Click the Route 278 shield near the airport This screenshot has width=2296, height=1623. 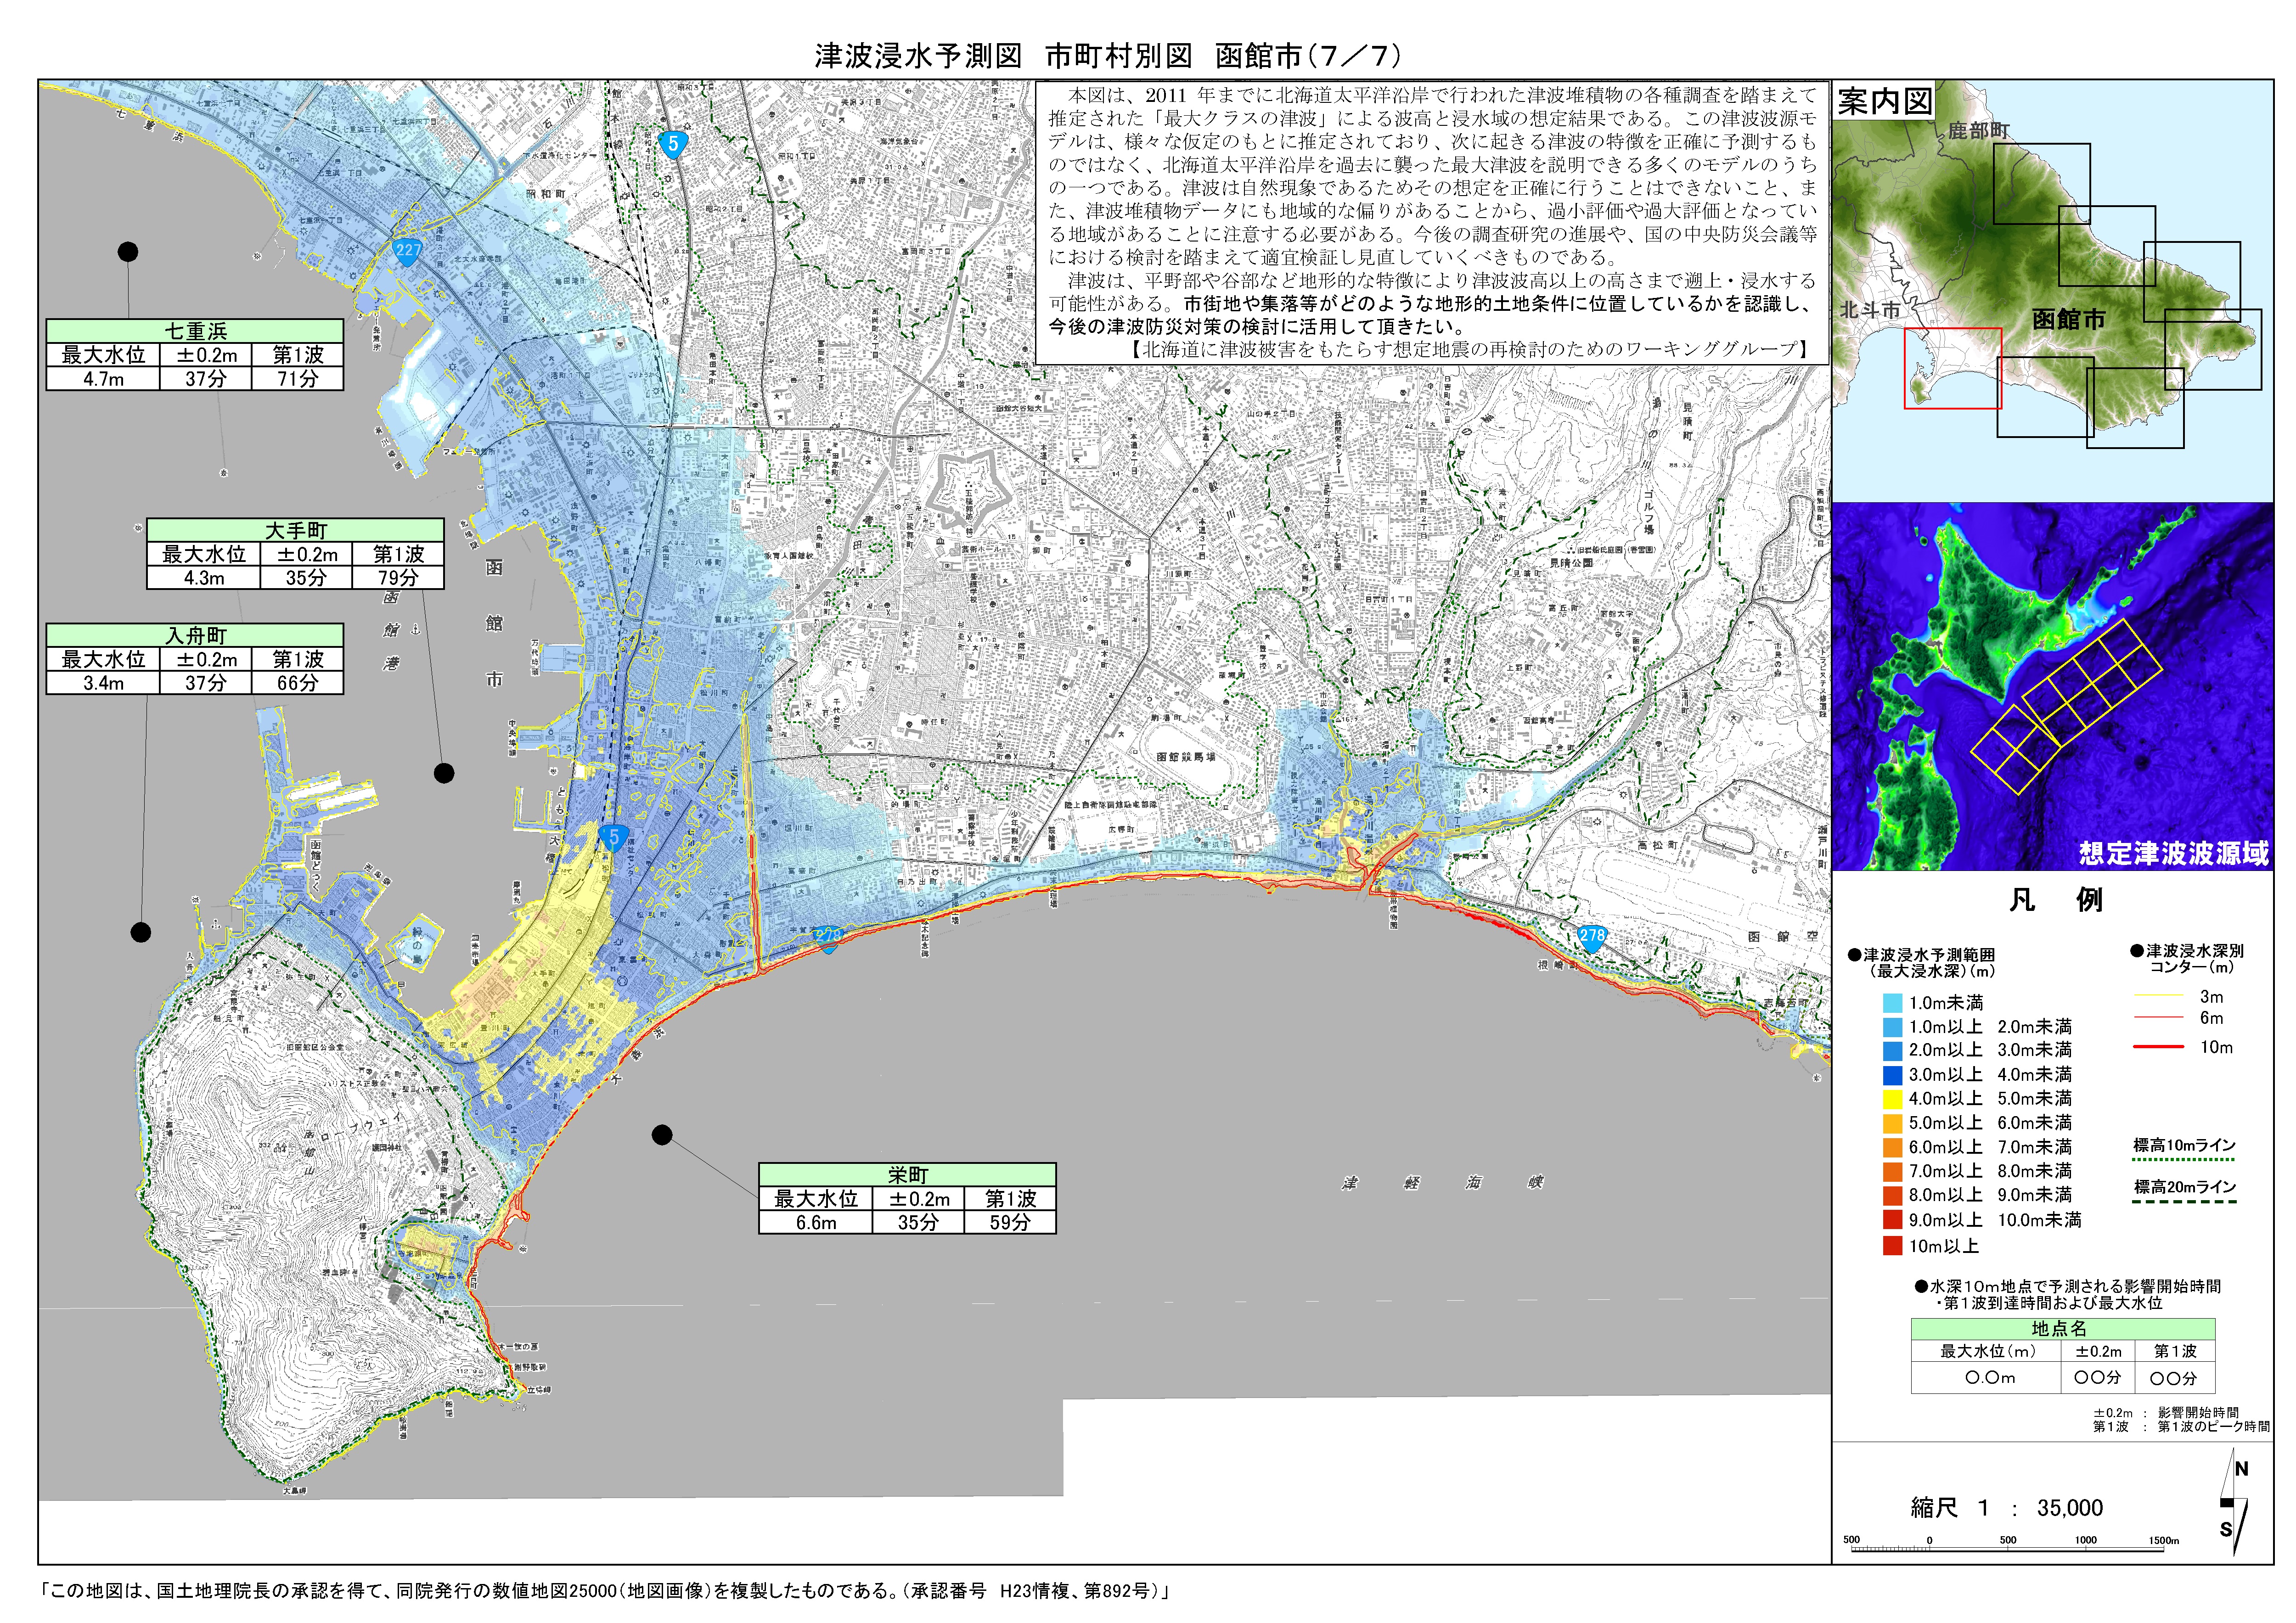pyautogui.click(x=1592, y=937)
